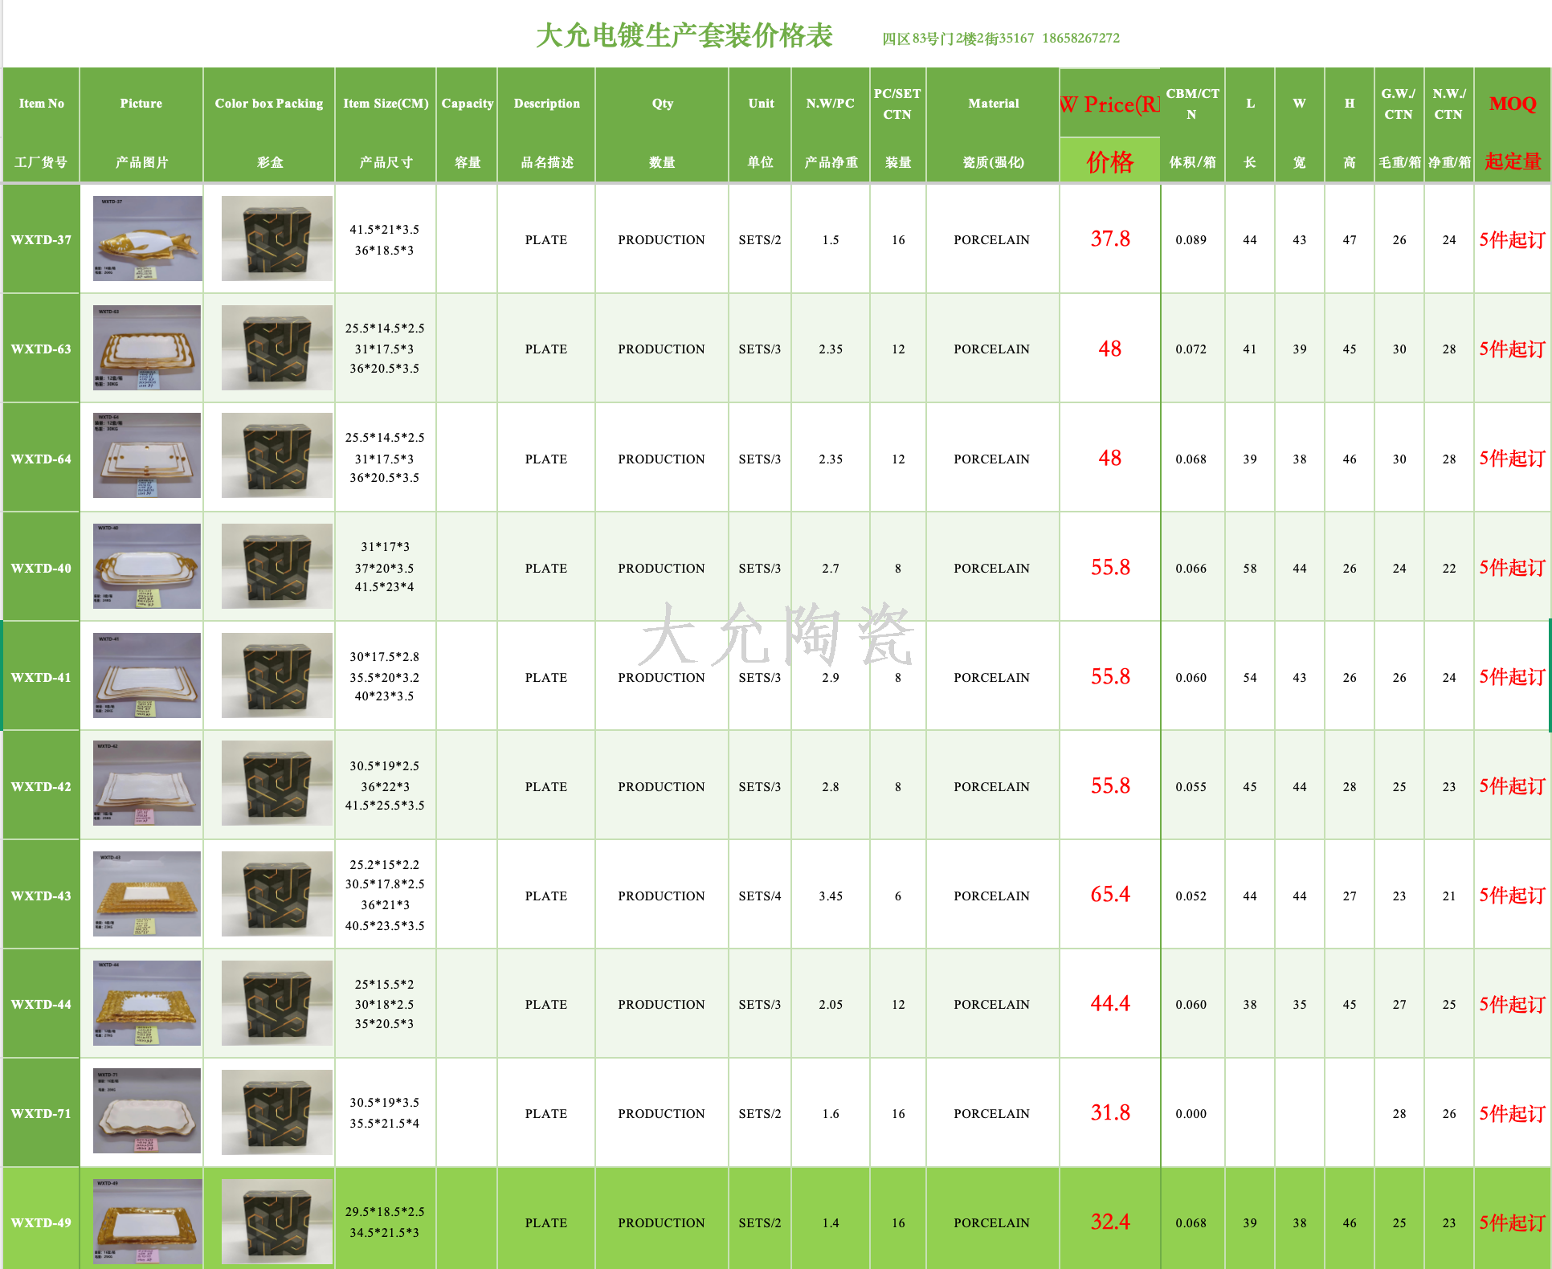This screenshot has height=1269, width=1552.
Task: Select the CBM/CTN header cell
Action: pos(1192,104)
